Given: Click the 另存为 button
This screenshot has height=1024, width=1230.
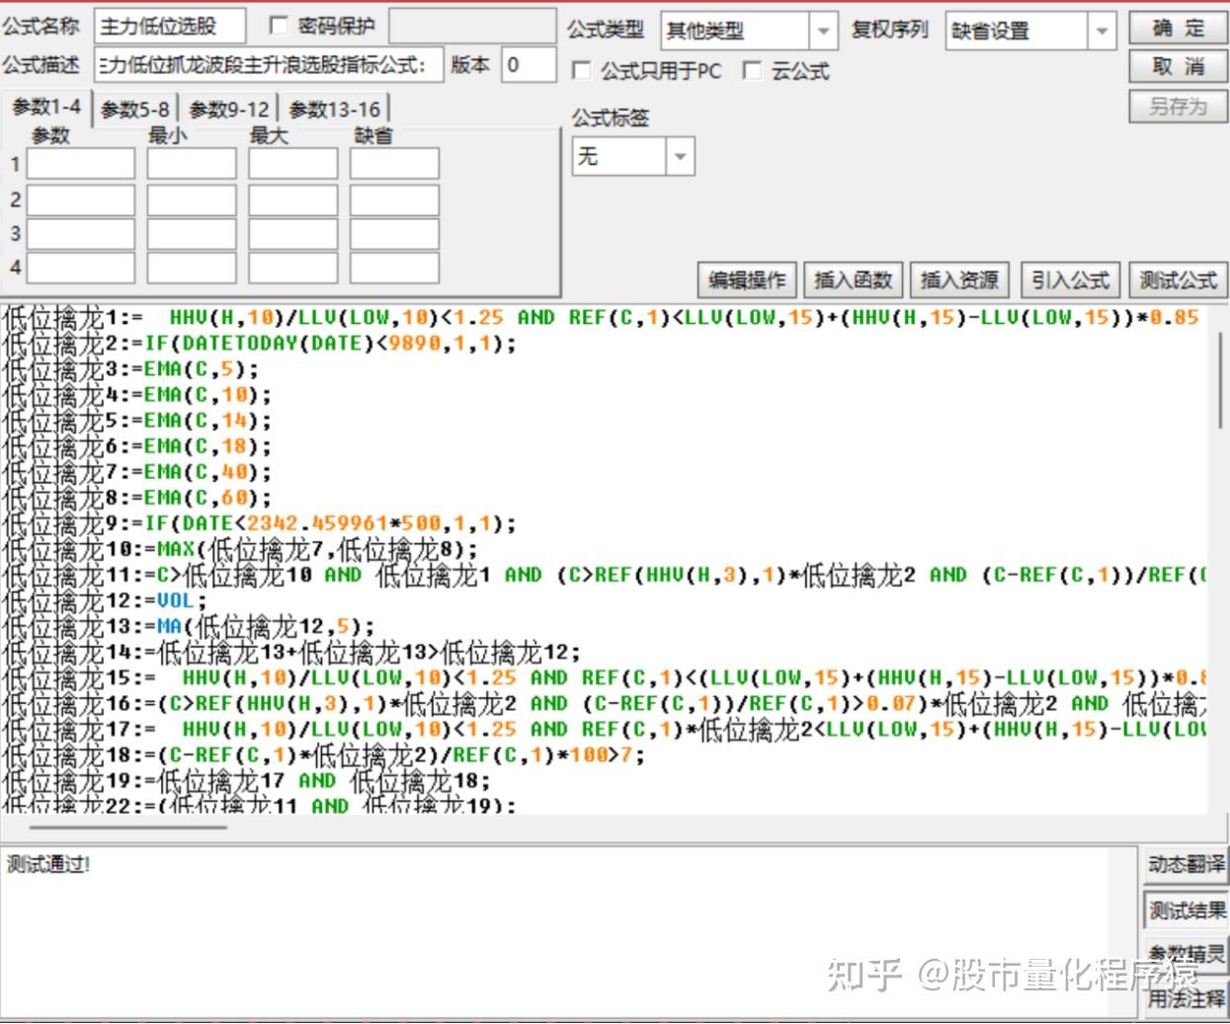Looking at the screenshot, I should click(x=1178, y=106).
